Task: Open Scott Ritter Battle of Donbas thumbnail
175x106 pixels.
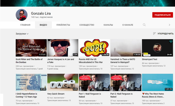Action: 31,48
